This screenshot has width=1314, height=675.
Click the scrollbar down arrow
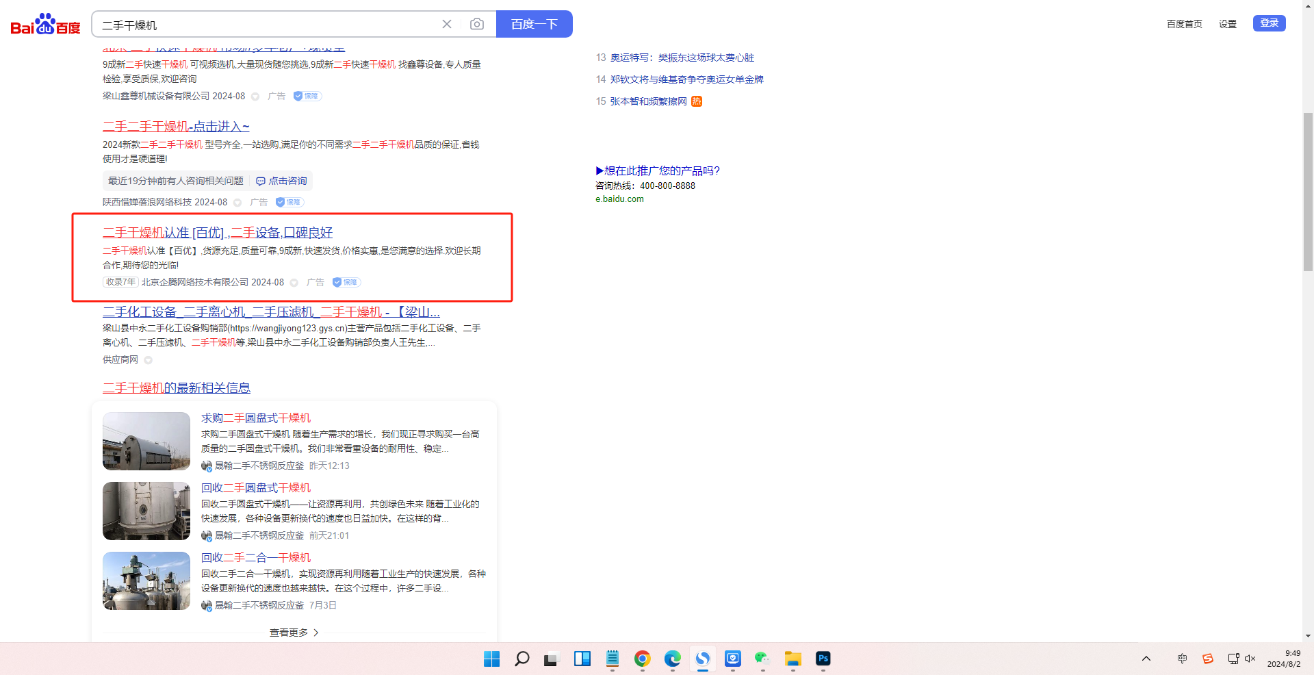[x=1308, y=636]
